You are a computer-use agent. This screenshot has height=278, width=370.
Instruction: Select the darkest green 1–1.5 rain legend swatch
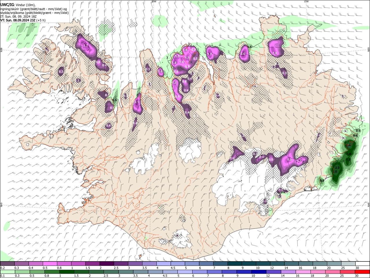pyautogui.click(x=66, y=272)
